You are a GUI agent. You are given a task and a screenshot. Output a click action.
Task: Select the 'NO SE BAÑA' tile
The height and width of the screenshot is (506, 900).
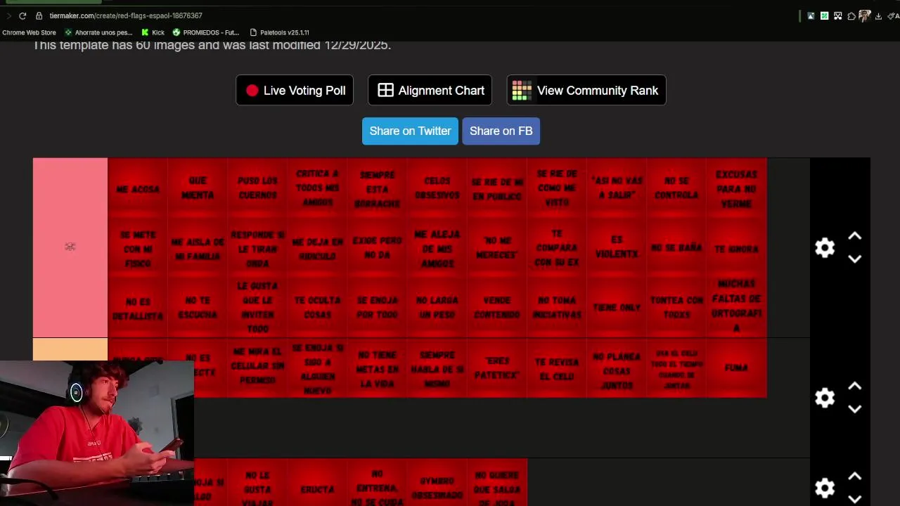pyautogui.click(x=676, y=248)
